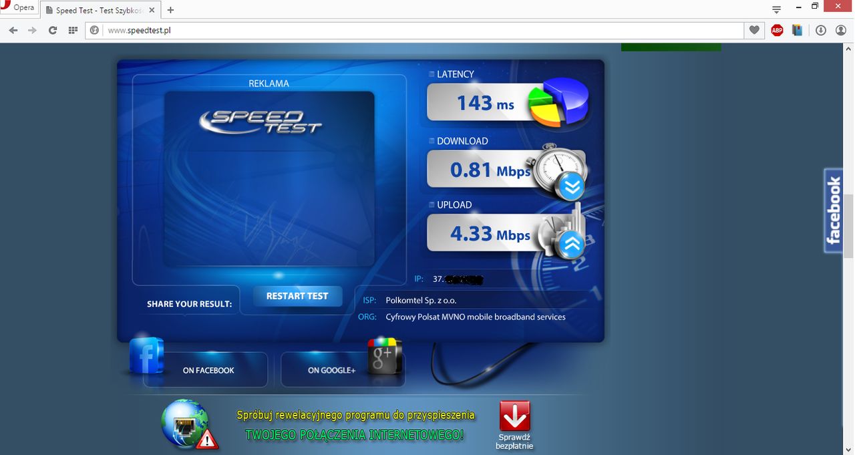
Task: Click Cyfrowy Polsat MVNO organization text
Action: 476,317
